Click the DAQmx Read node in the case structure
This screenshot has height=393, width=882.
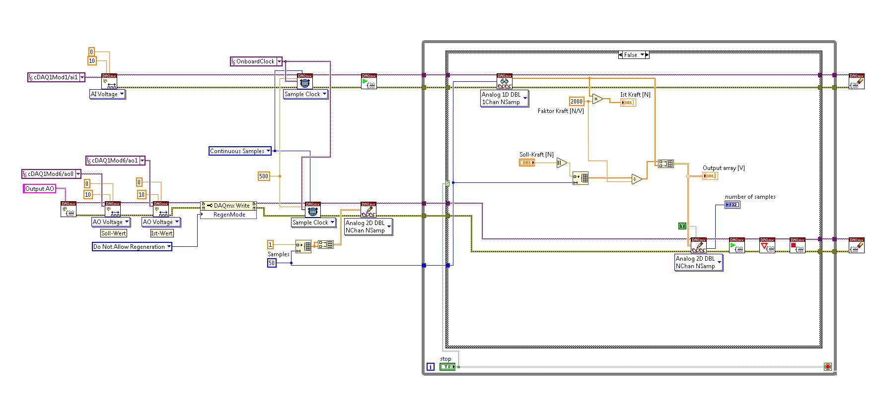(505, 81)
